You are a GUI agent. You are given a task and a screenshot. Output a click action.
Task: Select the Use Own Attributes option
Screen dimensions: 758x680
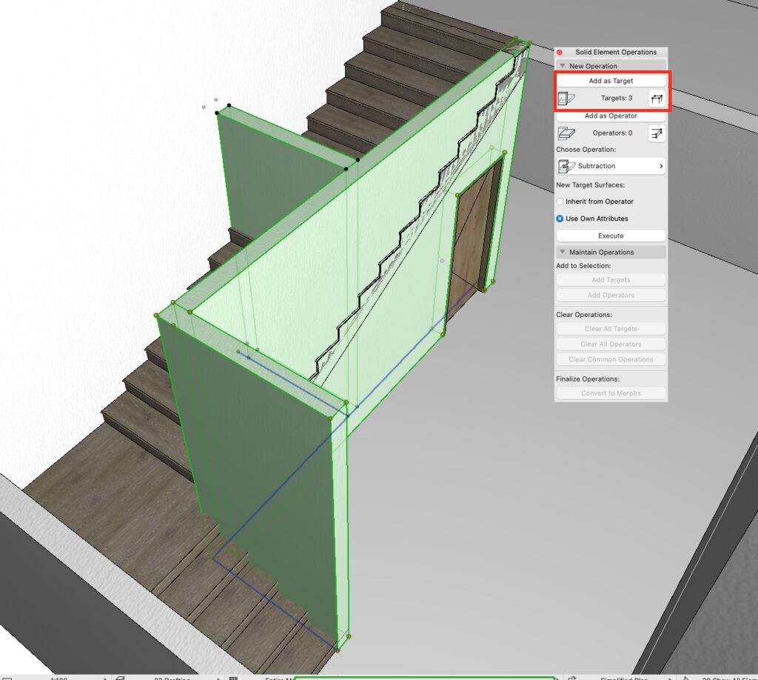[x=560, y=219]
